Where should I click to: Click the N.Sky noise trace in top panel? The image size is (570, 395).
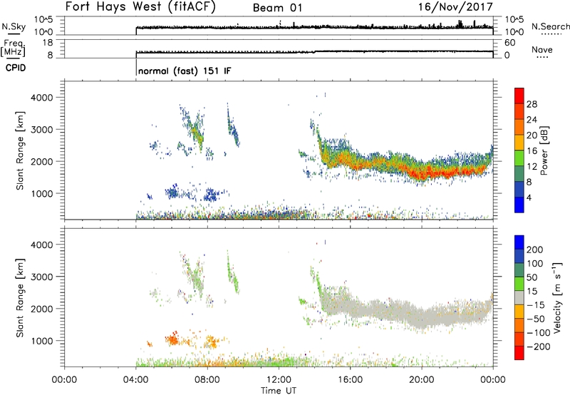(x=314, y=27)
